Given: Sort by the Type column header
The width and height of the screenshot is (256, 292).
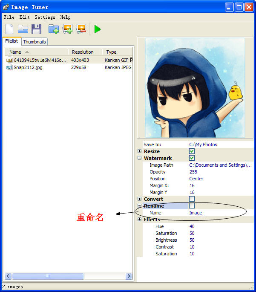Looking at the screenshot, I should coord(118,52).
